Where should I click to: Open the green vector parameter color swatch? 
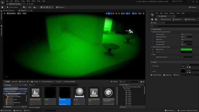[x=186, y=49]
